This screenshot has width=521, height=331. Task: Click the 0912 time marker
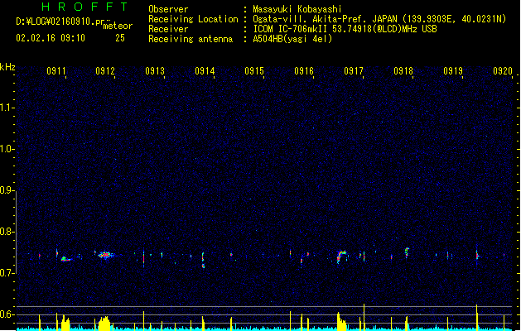pos(105,70)
